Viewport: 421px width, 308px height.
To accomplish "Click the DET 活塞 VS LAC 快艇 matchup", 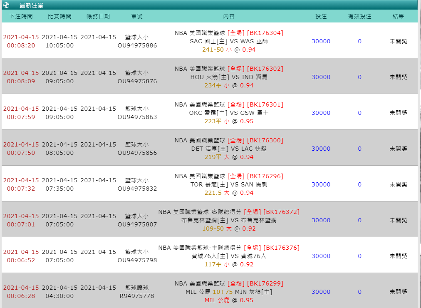I will pos(229,149).
